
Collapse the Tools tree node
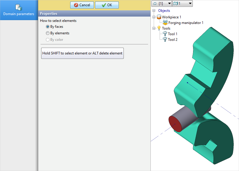click(154, 28)
